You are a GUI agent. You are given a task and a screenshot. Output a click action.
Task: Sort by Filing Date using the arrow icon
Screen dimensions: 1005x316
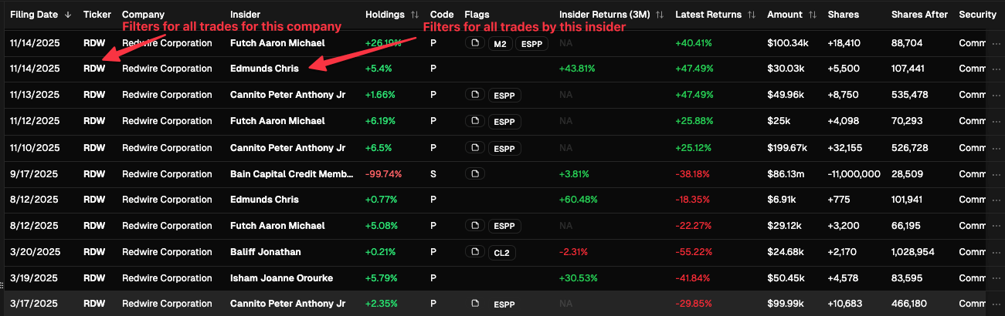pyautogui.click(x=68, y=15)
